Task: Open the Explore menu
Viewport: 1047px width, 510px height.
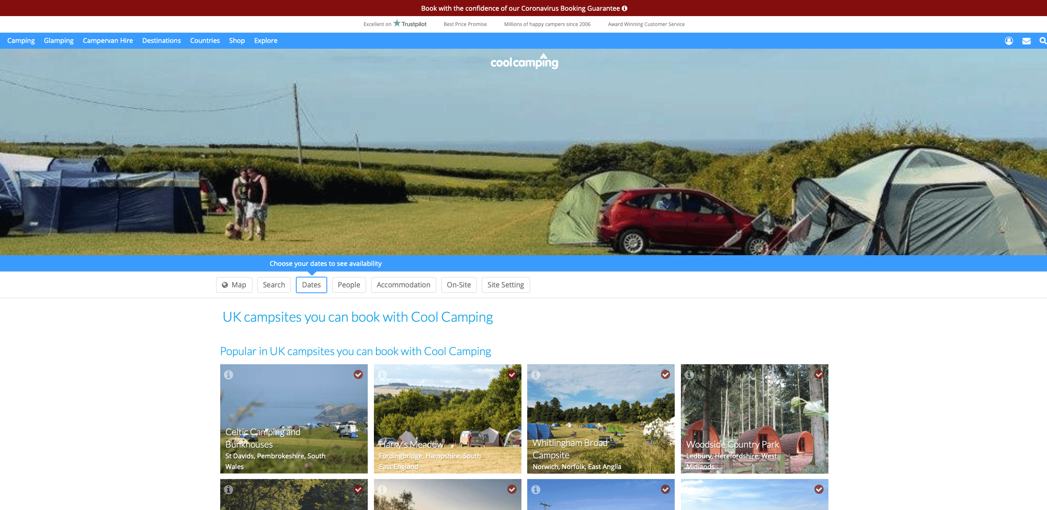Action: [266, 40]
